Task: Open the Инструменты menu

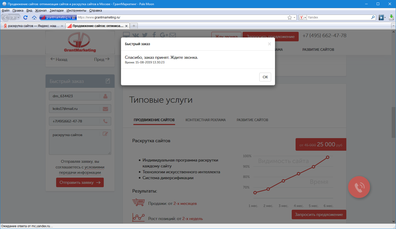Action: click(x=76, y=11)
